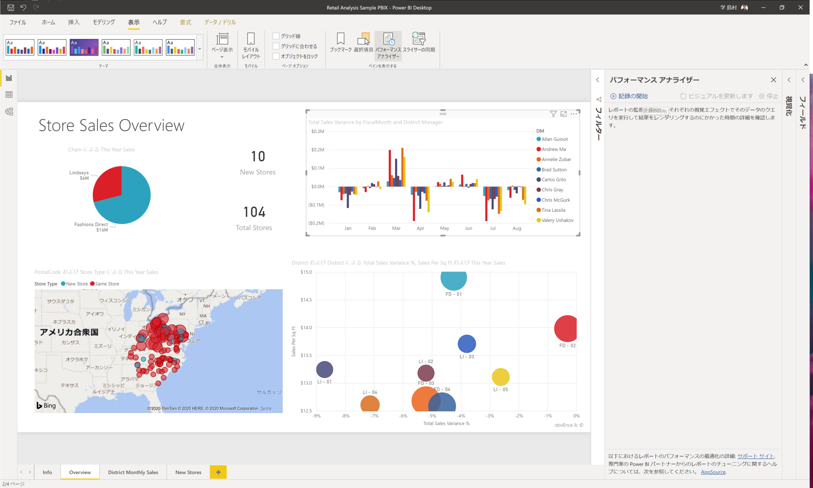Enable the グリッド線 checkbox
Screen dimensions: 813x488
click(x=276, y=36)
